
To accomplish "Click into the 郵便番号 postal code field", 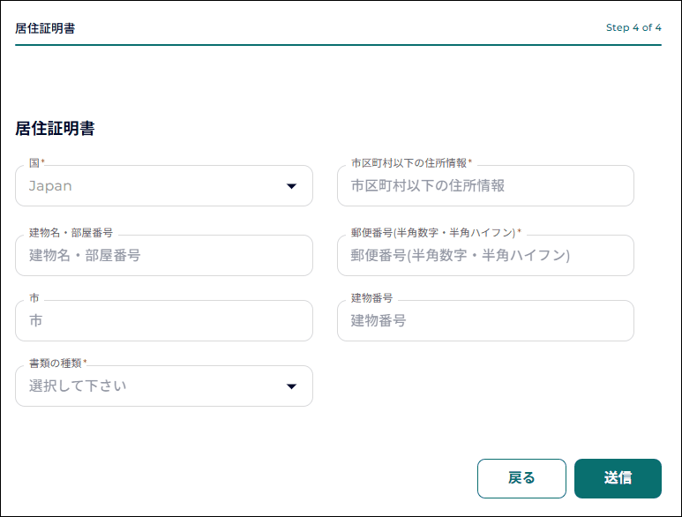I will [x=485, y=256].
